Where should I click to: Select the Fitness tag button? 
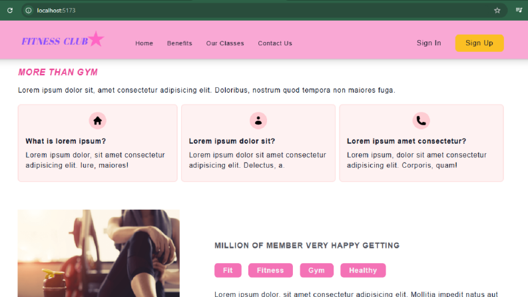pyautogui.click(x=270, y=270)
